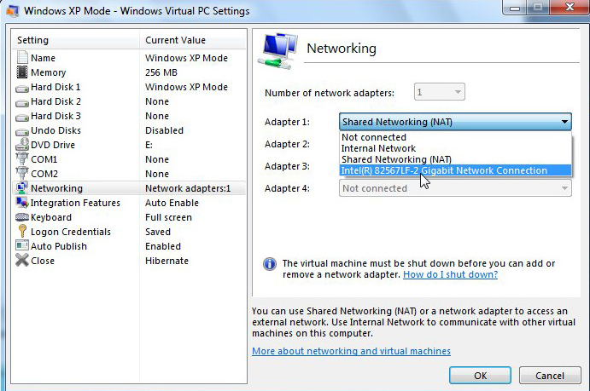Viewport: 590px width, 391px height.
Task: Select the Undo Disks setting row
Action: 130,130
